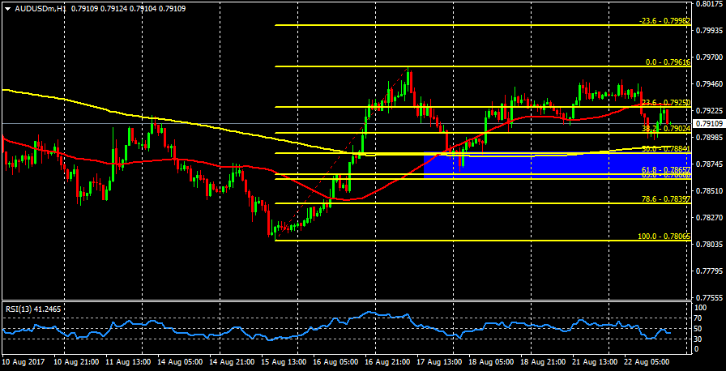Image resolution: width=726 pixels, height=371 pixels.
Task: Click the 0.79109 current price tag
Action: click(710, 124)
